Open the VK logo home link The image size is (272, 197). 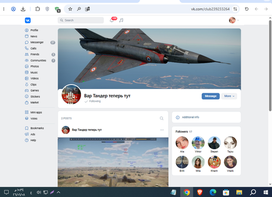pyautogui.click(x=28, y=20)
